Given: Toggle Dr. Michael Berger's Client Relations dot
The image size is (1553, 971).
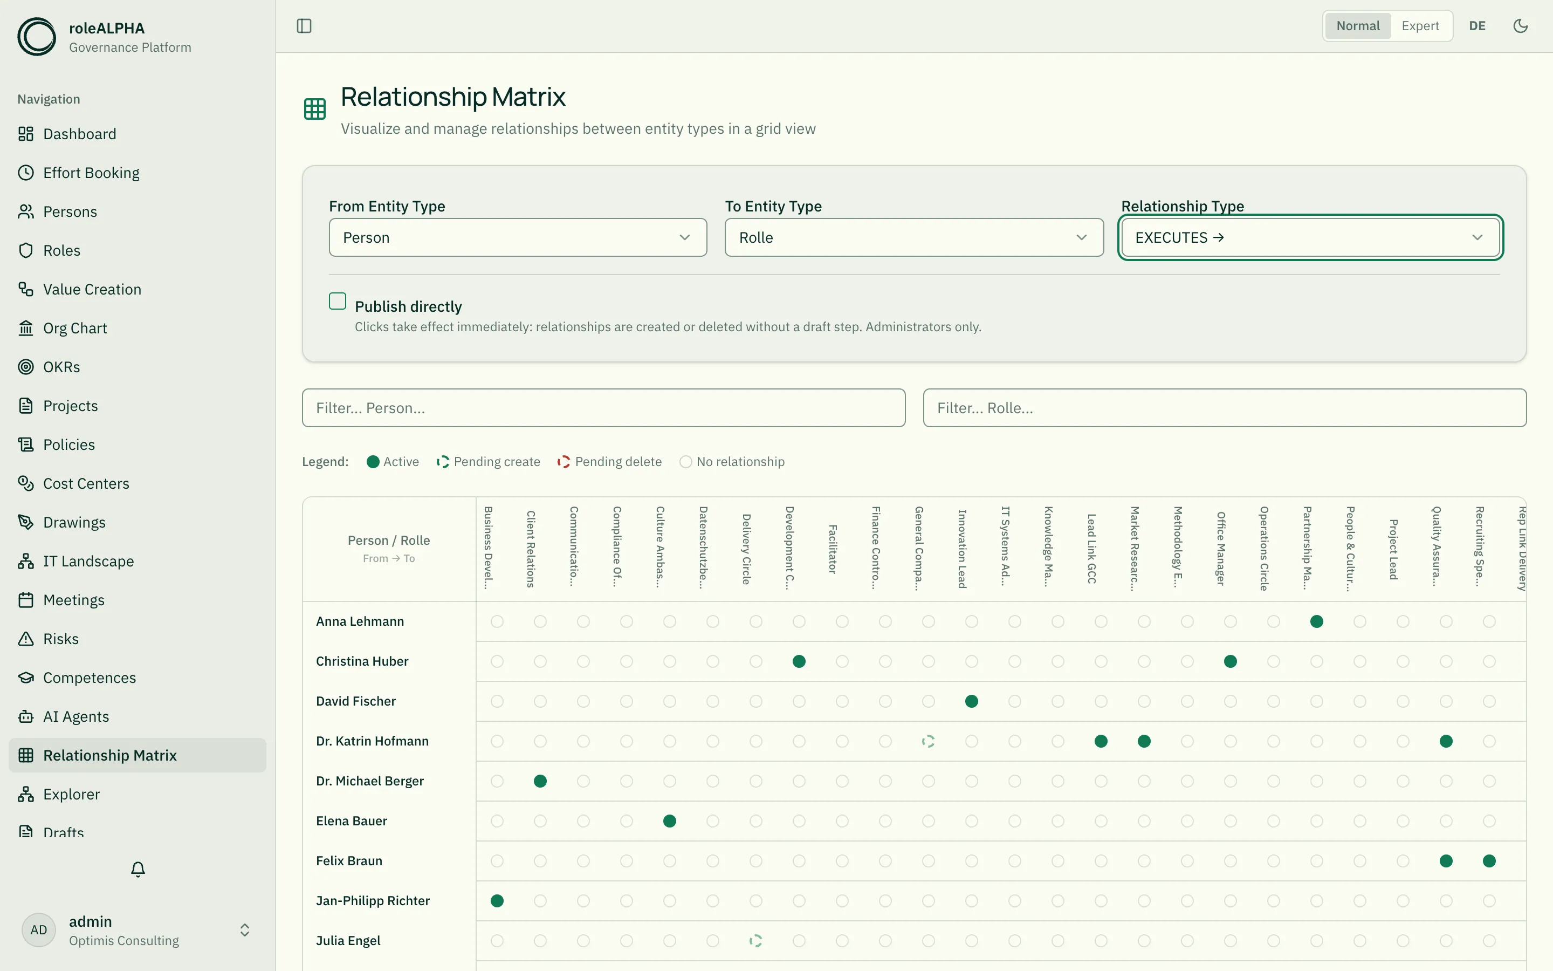Looking at the screenshot, I should coord(540,781).
